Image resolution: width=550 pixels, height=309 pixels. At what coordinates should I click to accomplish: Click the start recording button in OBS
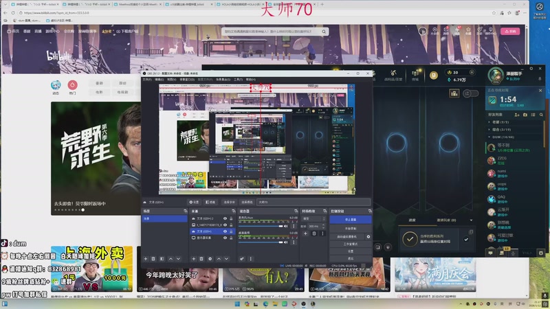349,228
